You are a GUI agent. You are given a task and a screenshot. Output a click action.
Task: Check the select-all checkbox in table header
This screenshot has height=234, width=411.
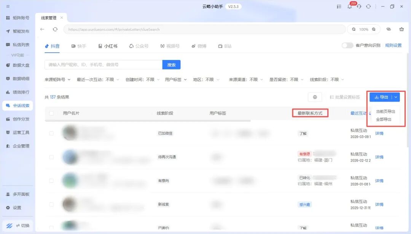point(51,113)
